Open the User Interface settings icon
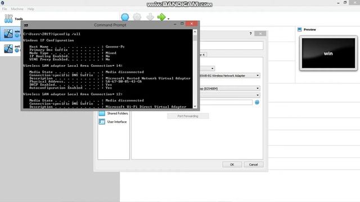The height and width of the screenshot is (202, 360). pyautogui.click(x=102, y=122)
